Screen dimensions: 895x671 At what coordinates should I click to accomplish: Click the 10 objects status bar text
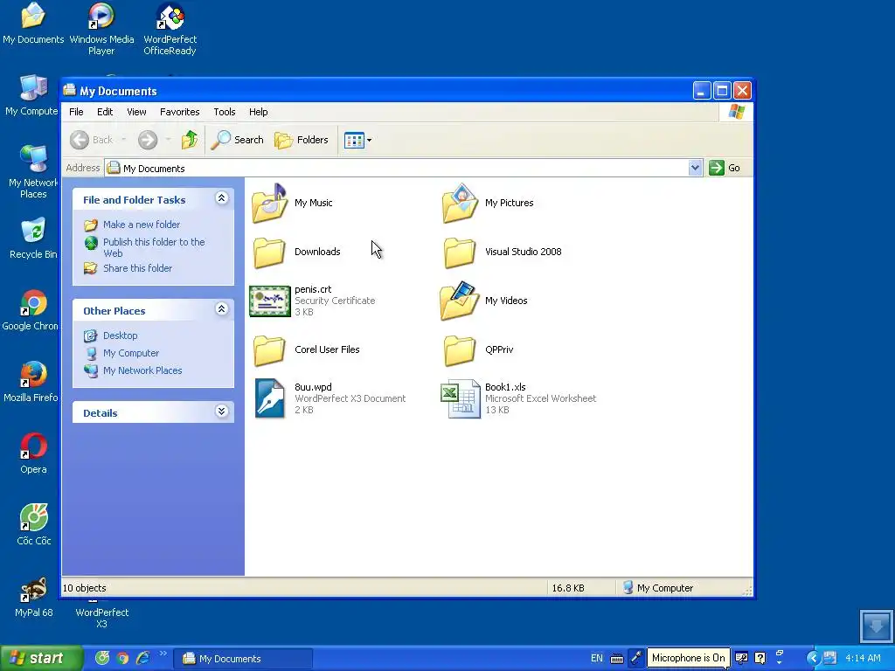[85, 588]
